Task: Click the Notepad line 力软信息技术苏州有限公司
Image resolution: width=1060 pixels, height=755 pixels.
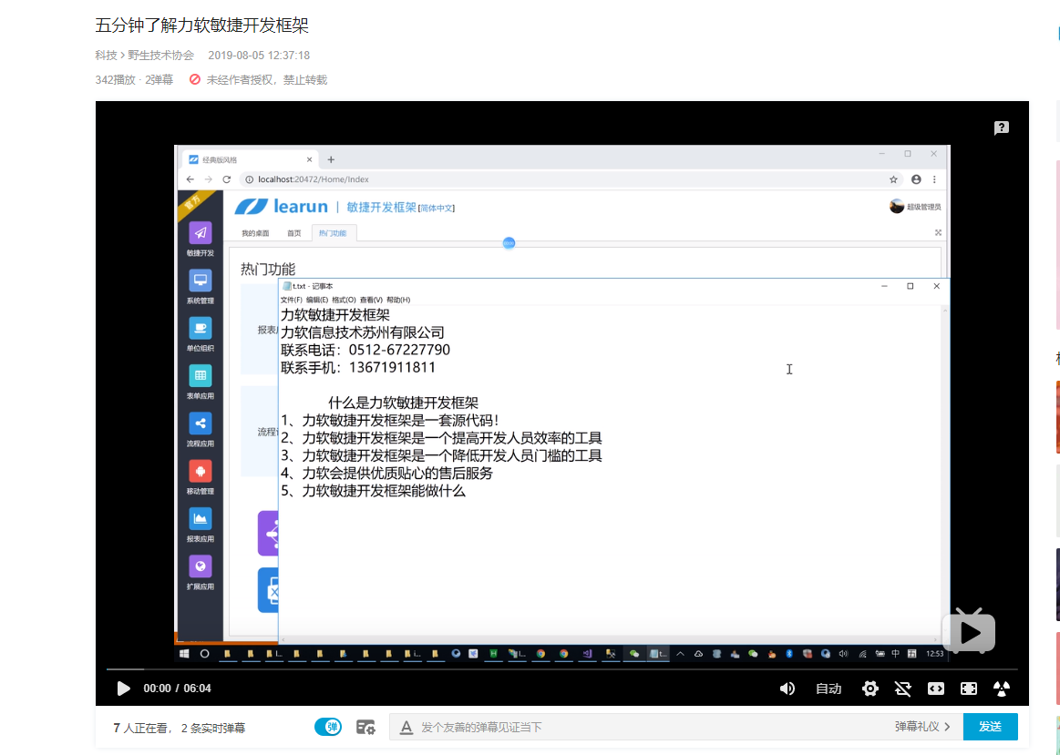Action: 363,332
